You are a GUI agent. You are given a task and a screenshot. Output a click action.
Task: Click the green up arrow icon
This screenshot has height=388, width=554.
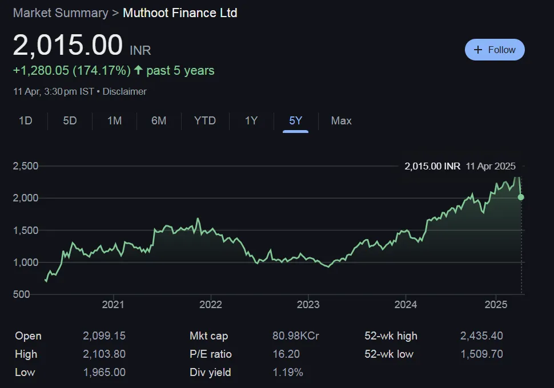[x=138, y=70]
